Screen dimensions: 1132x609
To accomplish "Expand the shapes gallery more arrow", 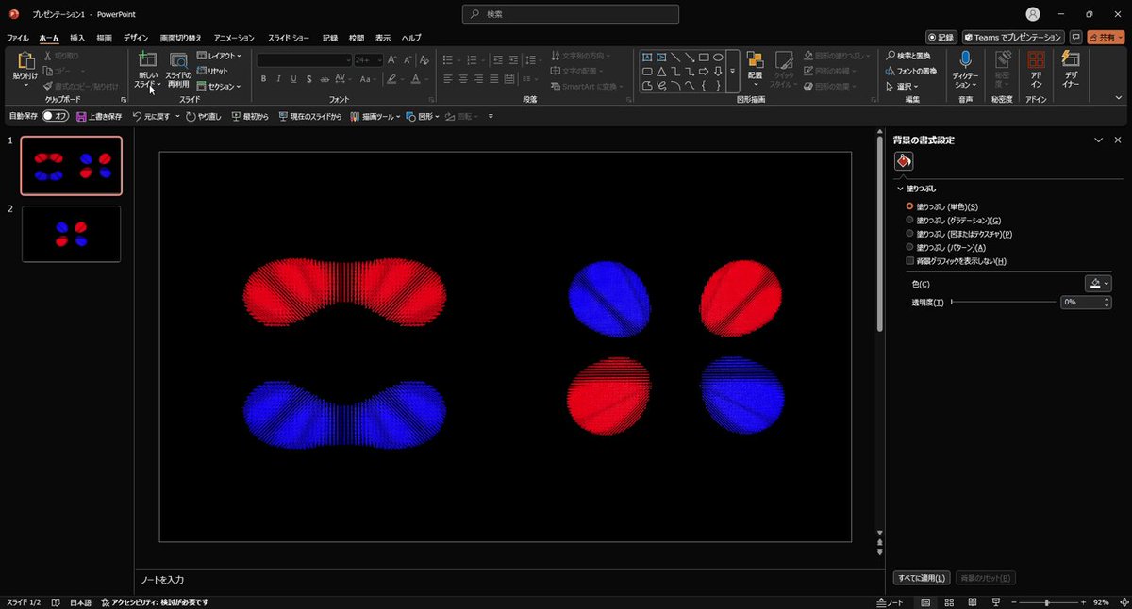I will click(x=732, y=71).
